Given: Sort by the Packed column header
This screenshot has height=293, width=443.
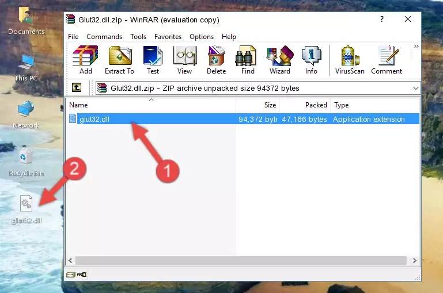Looking at the screenshot, I should 305,105.
